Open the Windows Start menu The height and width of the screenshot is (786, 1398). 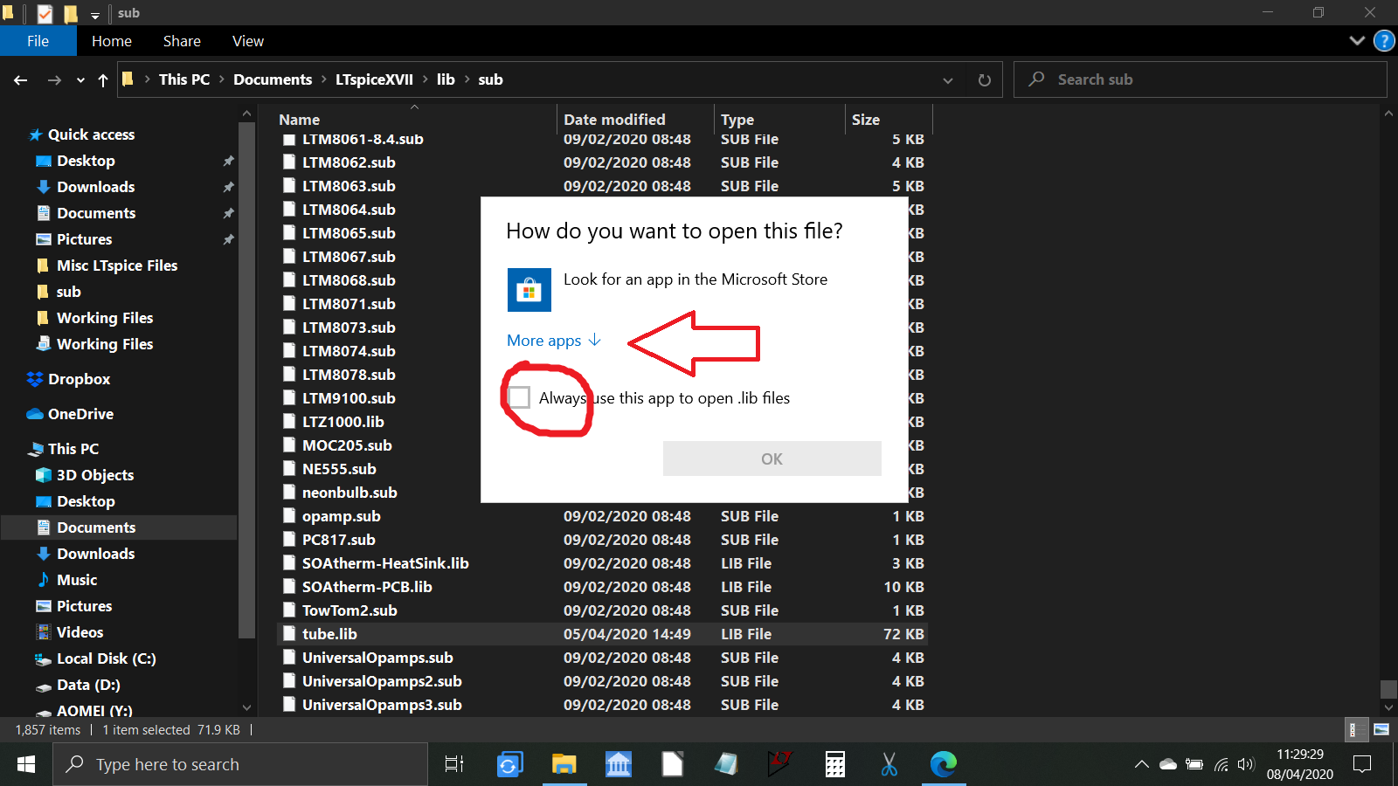(26, 764)
